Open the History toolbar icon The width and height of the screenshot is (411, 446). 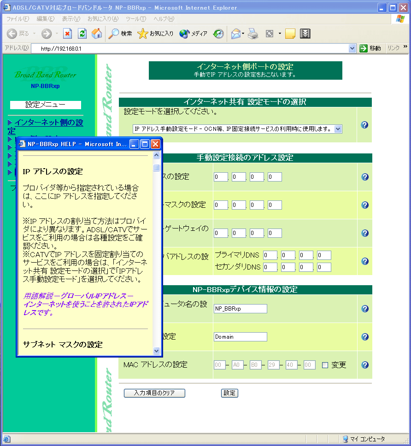pyautogui.click(x=218, y=34)
